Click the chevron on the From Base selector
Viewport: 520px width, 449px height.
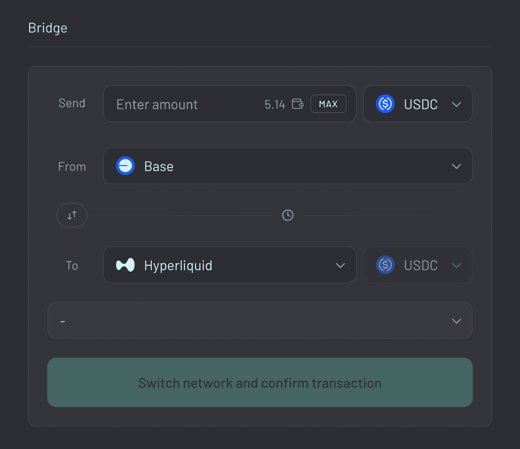coord(457,166)
